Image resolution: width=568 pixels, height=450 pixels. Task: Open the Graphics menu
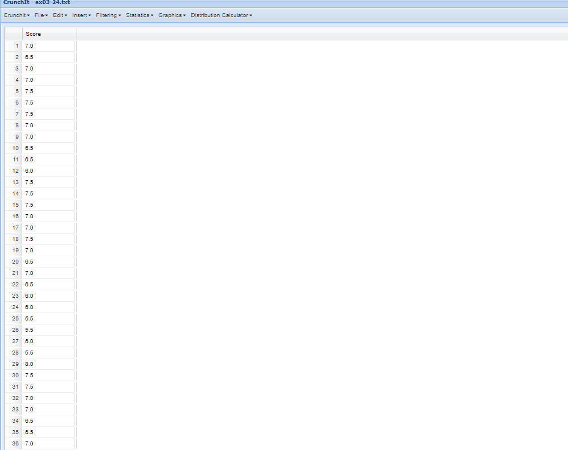(x=171, y=15)
